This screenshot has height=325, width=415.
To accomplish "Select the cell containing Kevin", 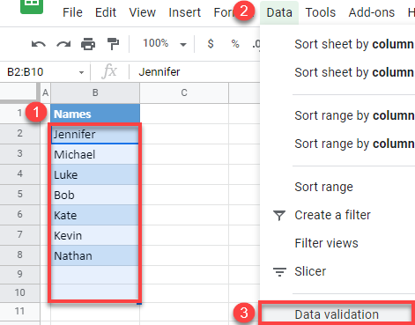I will [95, 235].
